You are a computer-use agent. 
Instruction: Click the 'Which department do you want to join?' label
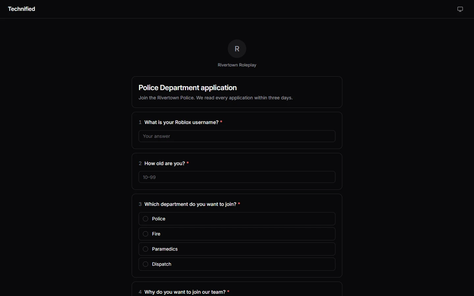click(190, 204)
